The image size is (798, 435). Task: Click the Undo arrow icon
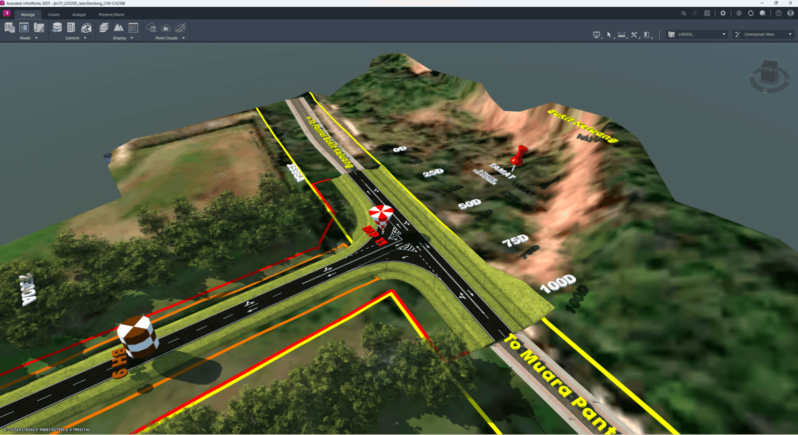[683, 14]
